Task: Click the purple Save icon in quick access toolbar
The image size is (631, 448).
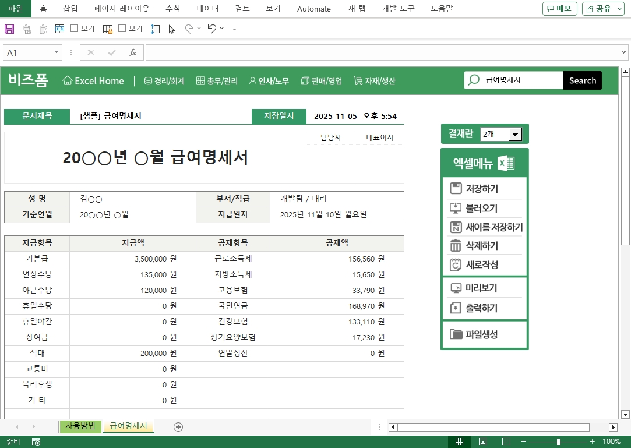Action: (x=9, y=29)
